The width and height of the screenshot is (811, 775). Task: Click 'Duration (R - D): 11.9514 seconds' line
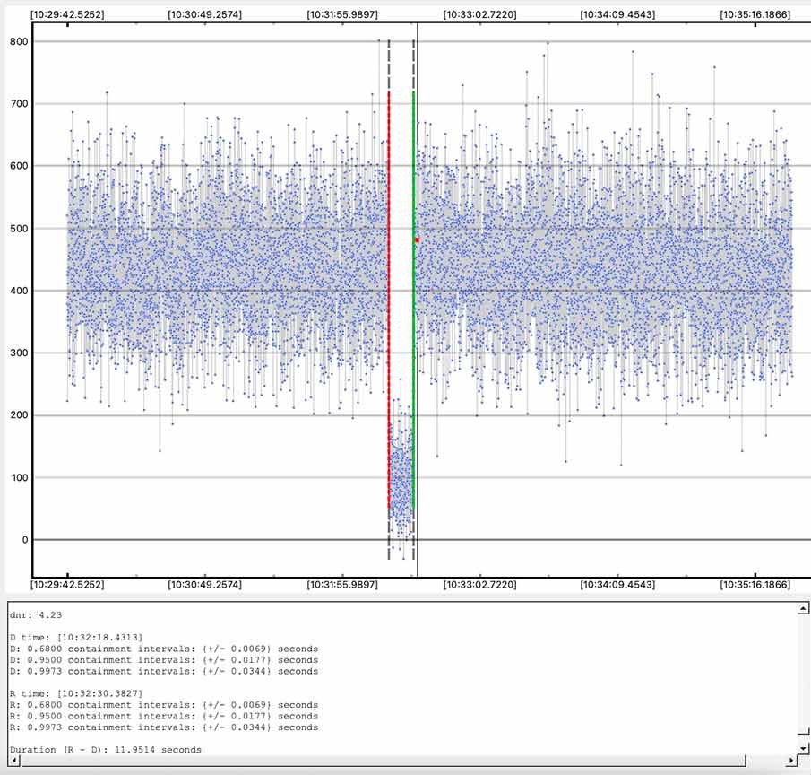106,750
